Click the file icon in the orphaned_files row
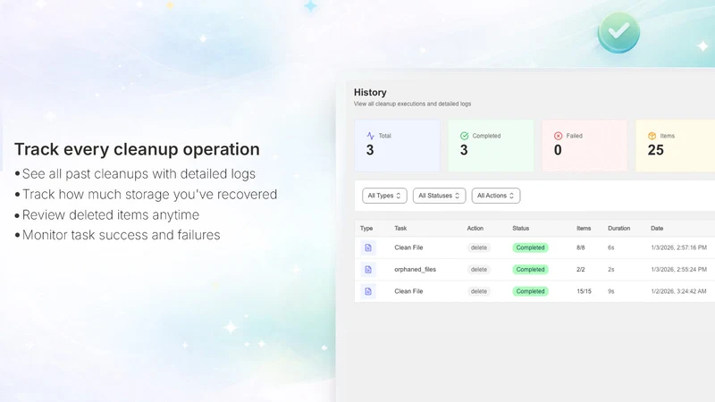Viewport: 715px width, 402px height. (368, 270)
